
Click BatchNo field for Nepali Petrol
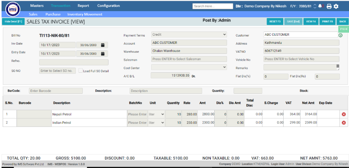137,114
